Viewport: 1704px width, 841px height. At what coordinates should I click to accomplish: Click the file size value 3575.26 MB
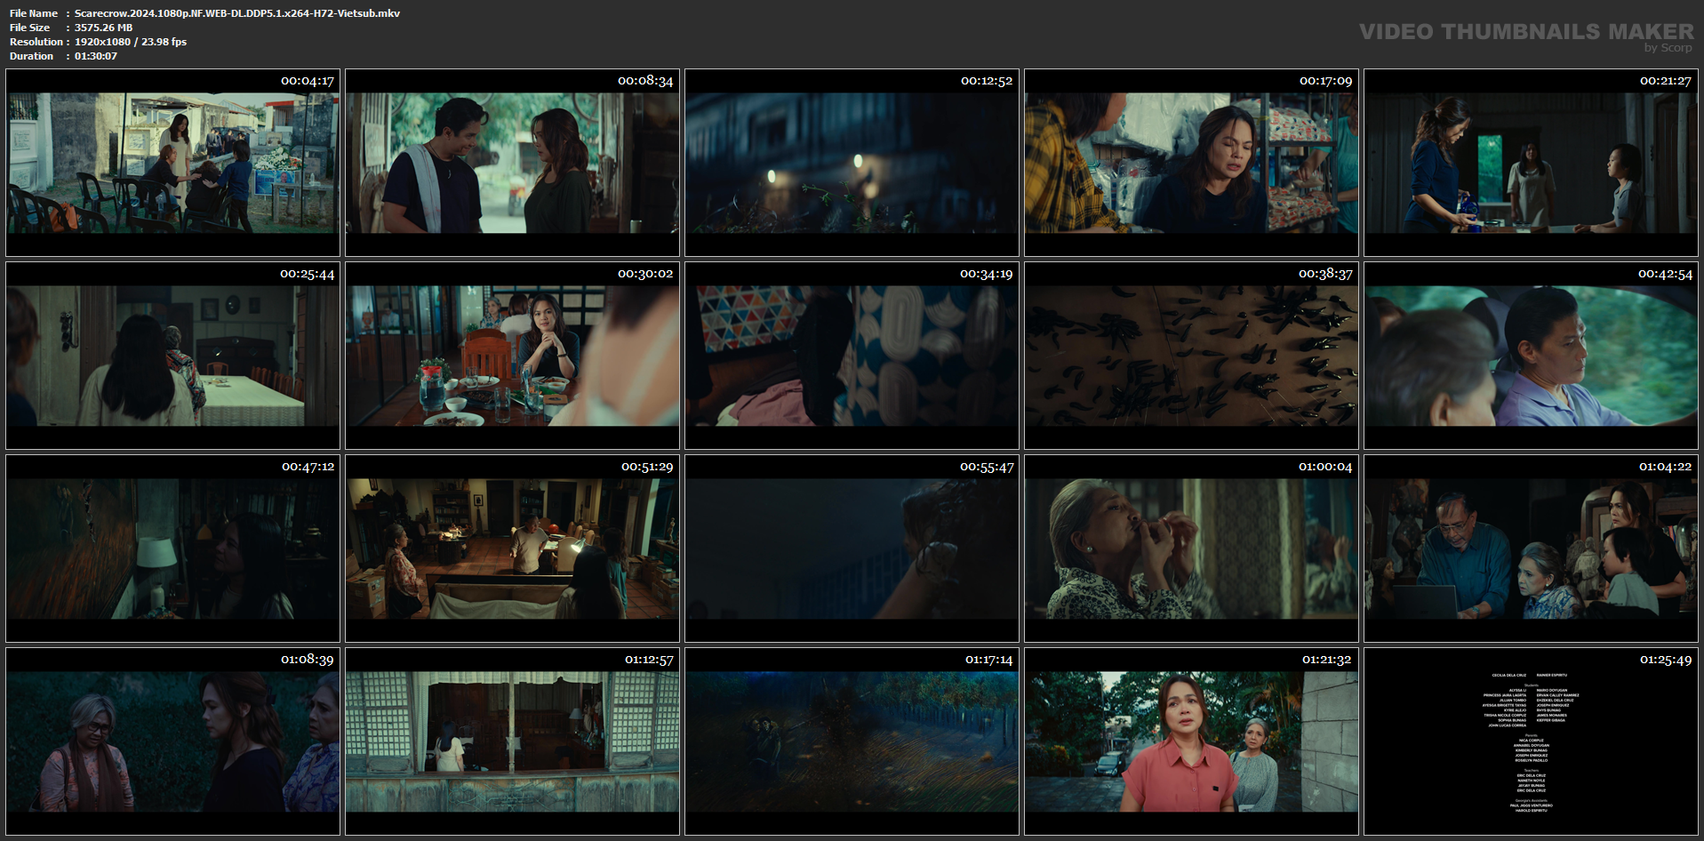103,28
